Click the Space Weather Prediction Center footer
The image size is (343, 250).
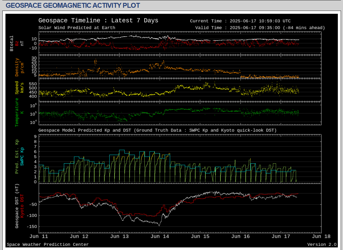click(48, 245)
